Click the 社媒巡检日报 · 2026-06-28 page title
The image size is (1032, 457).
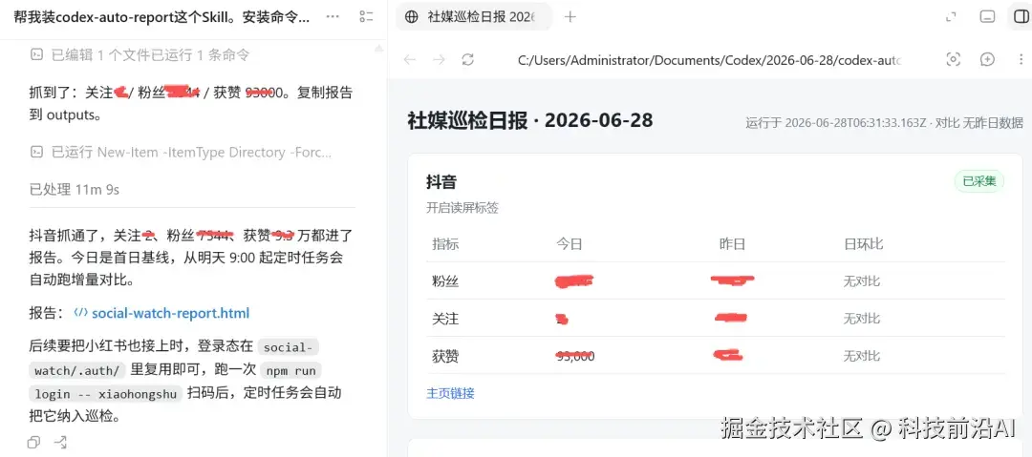tap(530, 120)
